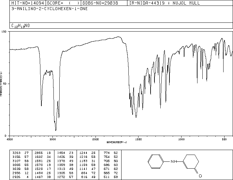This screenshot has height=180, width=233.
Task: Click the O atom label in the structure
Action: coord(200,176)
